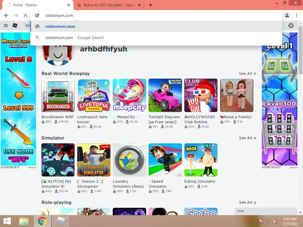The width and height of the screenshot is (303, 227).
Task: Open the arhbdfhfyuh profile avatar
Action: (58, 55)
